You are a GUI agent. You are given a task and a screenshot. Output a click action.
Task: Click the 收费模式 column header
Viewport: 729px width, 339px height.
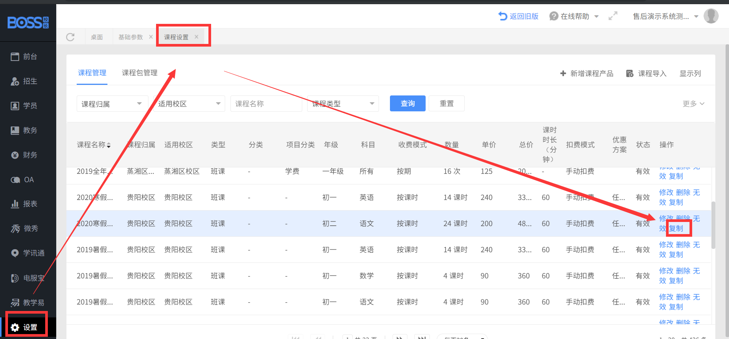pyautogui.click(x=412, y=145)
